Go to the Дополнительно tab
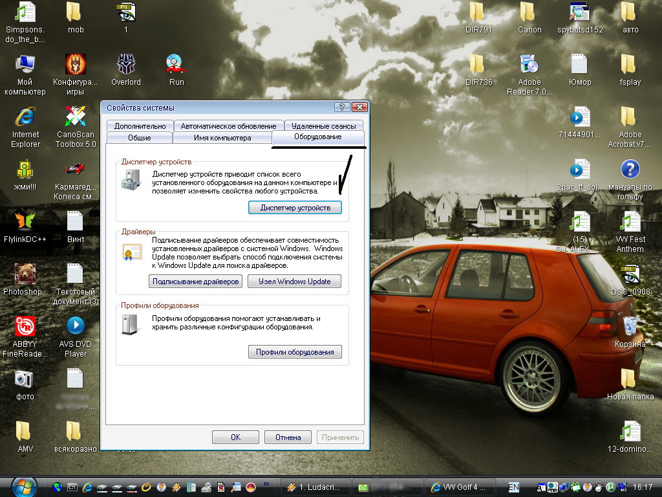Viewport: 662px width, 497px height. 140,126
